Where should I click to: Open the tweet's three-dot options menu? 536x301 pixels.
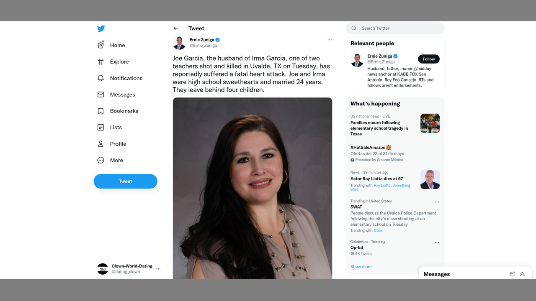330,40
